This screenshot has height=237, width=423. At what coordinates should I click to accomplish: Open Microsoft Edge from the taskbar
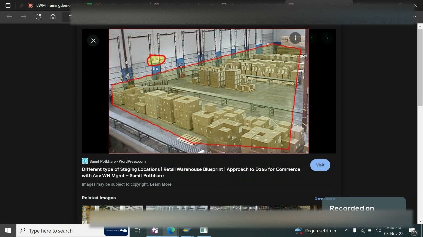pyautogui.click(x=171, y=230)
